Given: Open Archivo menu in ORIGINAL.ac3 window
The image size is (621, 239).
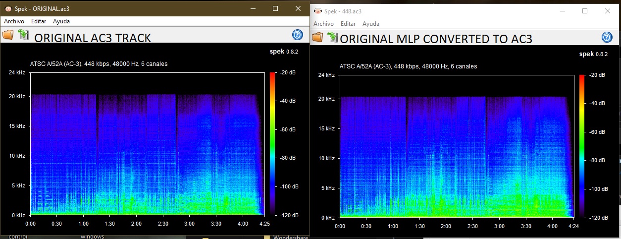Looking at the screenshot, I should click(x=14, y=21).
